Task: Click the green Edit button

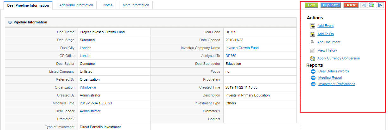Action: 312,5
